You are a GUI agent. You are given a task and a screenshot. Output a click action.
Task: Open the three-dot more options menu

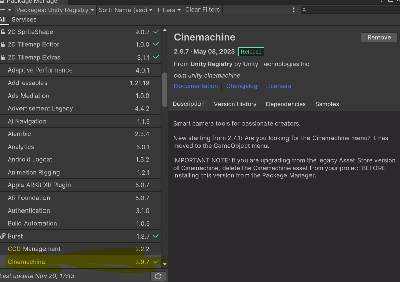294,10
